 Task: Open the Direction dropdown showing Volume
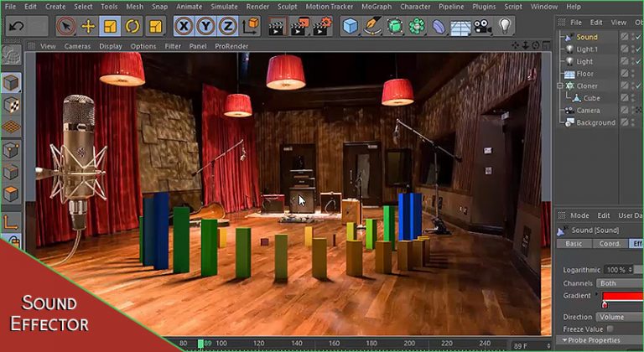click(x=619, y=318)
